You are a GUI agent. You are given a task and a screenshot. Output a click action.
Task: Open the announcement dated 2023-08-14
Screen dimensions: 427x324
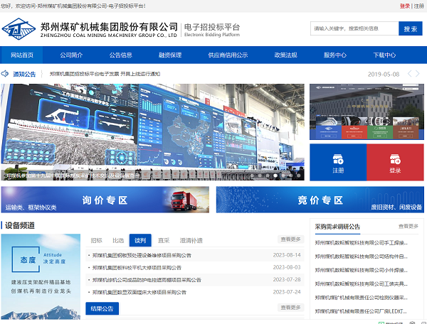(x=195, y=255)
